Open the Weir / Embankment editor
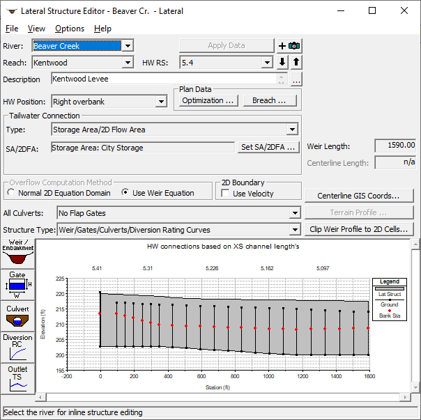This screenshot has width=421, height=420. pos(17,253)
